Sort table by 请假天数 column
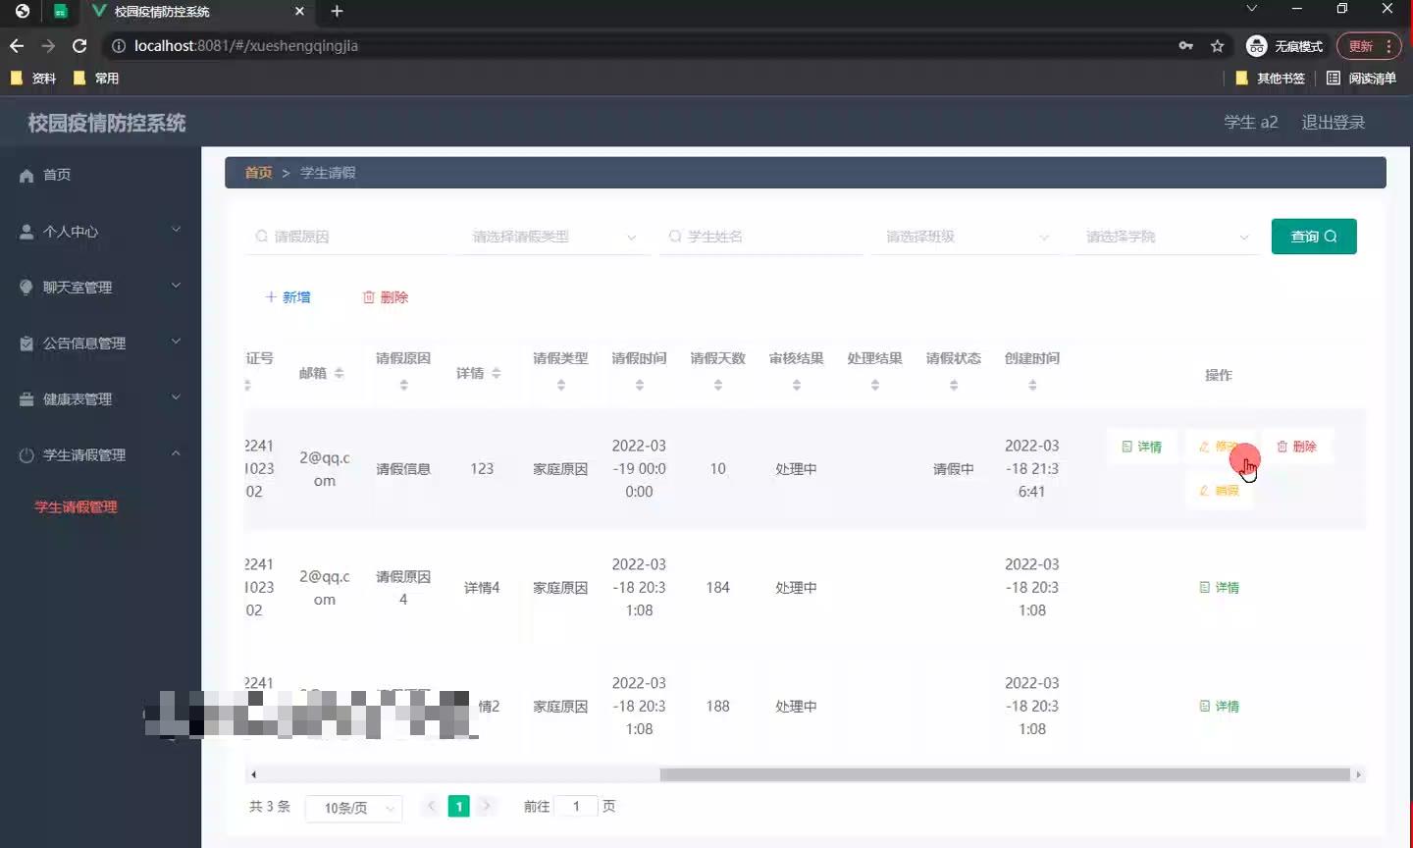This screenshot has height=848, width=1413. click(x=717, y=386)
